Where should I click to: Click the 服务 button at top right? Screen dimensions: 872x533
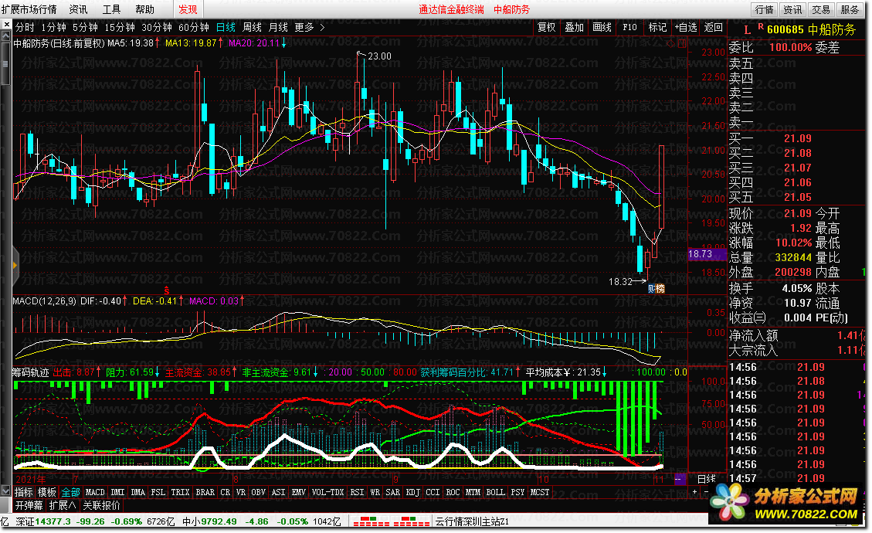point(850,9)
